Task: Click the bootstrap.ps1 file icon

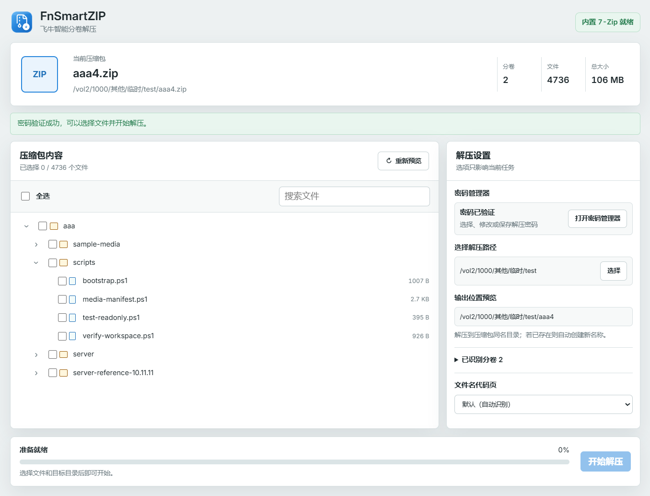Action: (72, 281)
